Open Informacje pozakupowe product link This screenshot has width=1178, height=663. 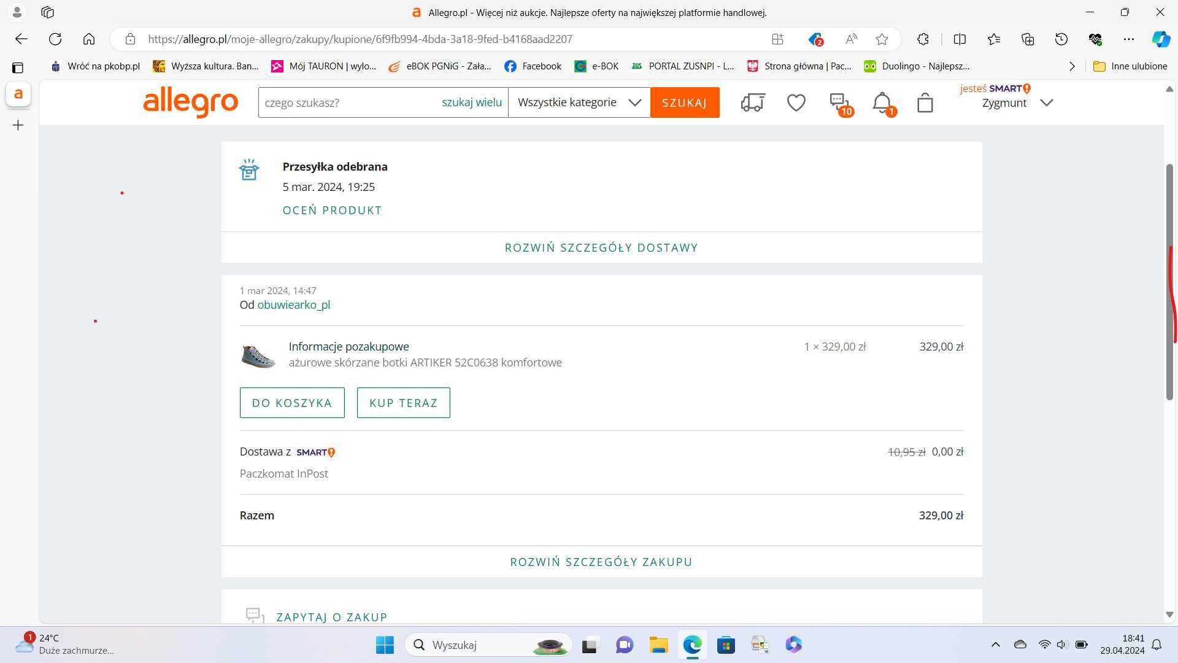[x=348, y=346]
